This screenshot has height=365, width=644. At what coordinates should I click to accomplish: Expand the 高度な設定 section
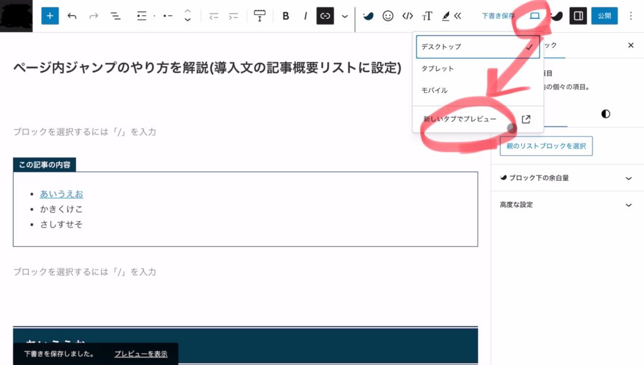[x=567, y=205]
